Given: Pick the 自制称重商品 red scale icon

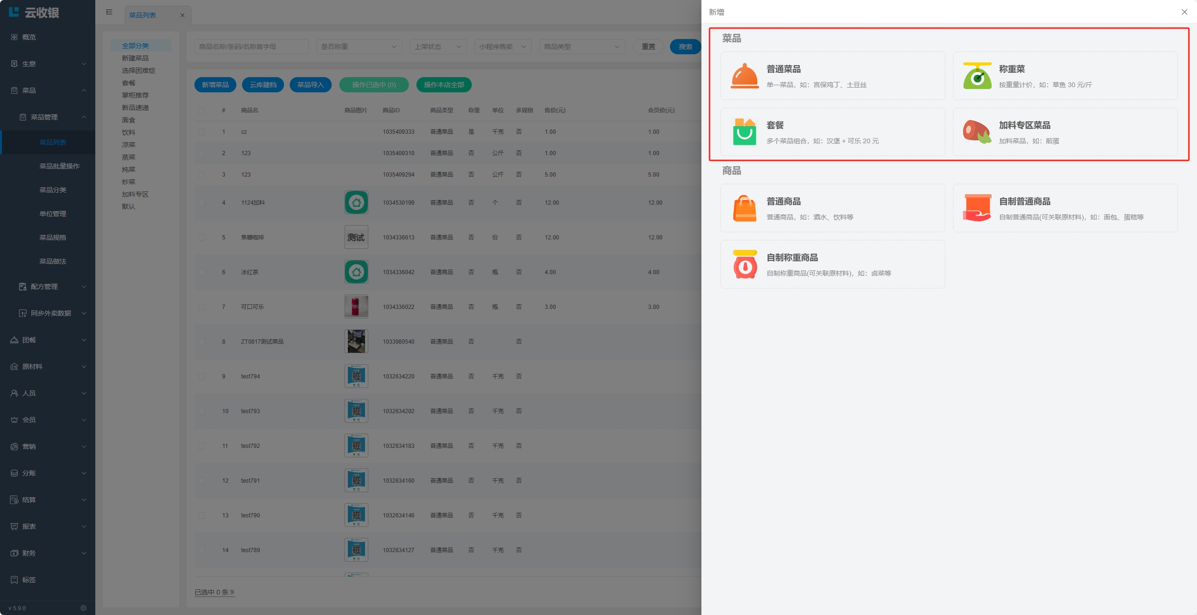Looking at the screenshot, I should click(x=744, y=264).
